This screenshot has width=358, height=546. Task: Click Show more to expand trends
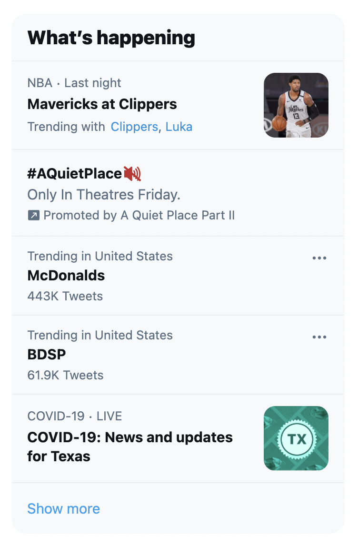[x=63, y=508]
